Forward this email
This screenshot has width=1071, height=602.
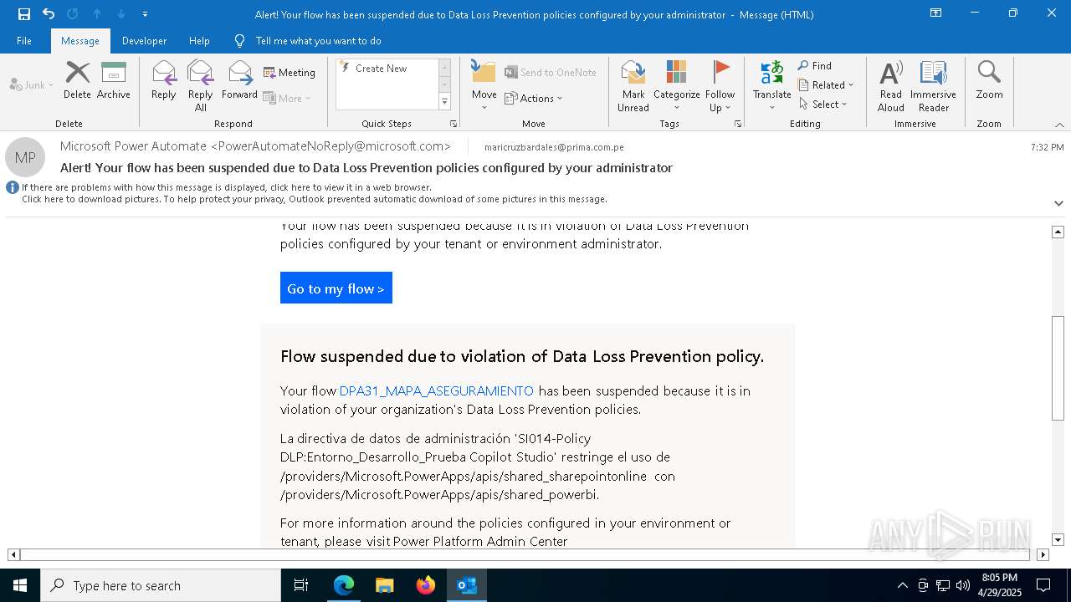(x=239, y=80)
